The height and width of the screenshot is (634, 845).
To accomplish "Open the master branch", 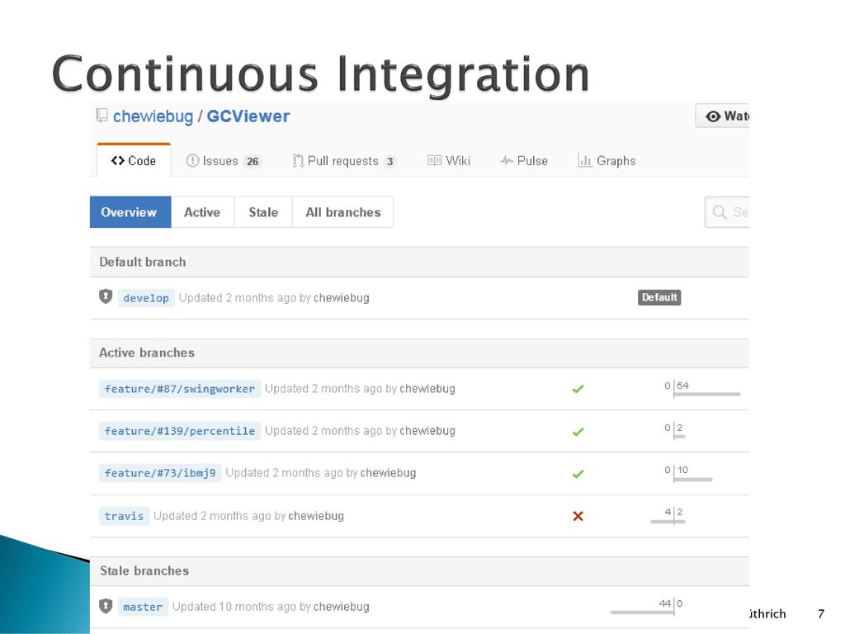I will click(143, 607).
